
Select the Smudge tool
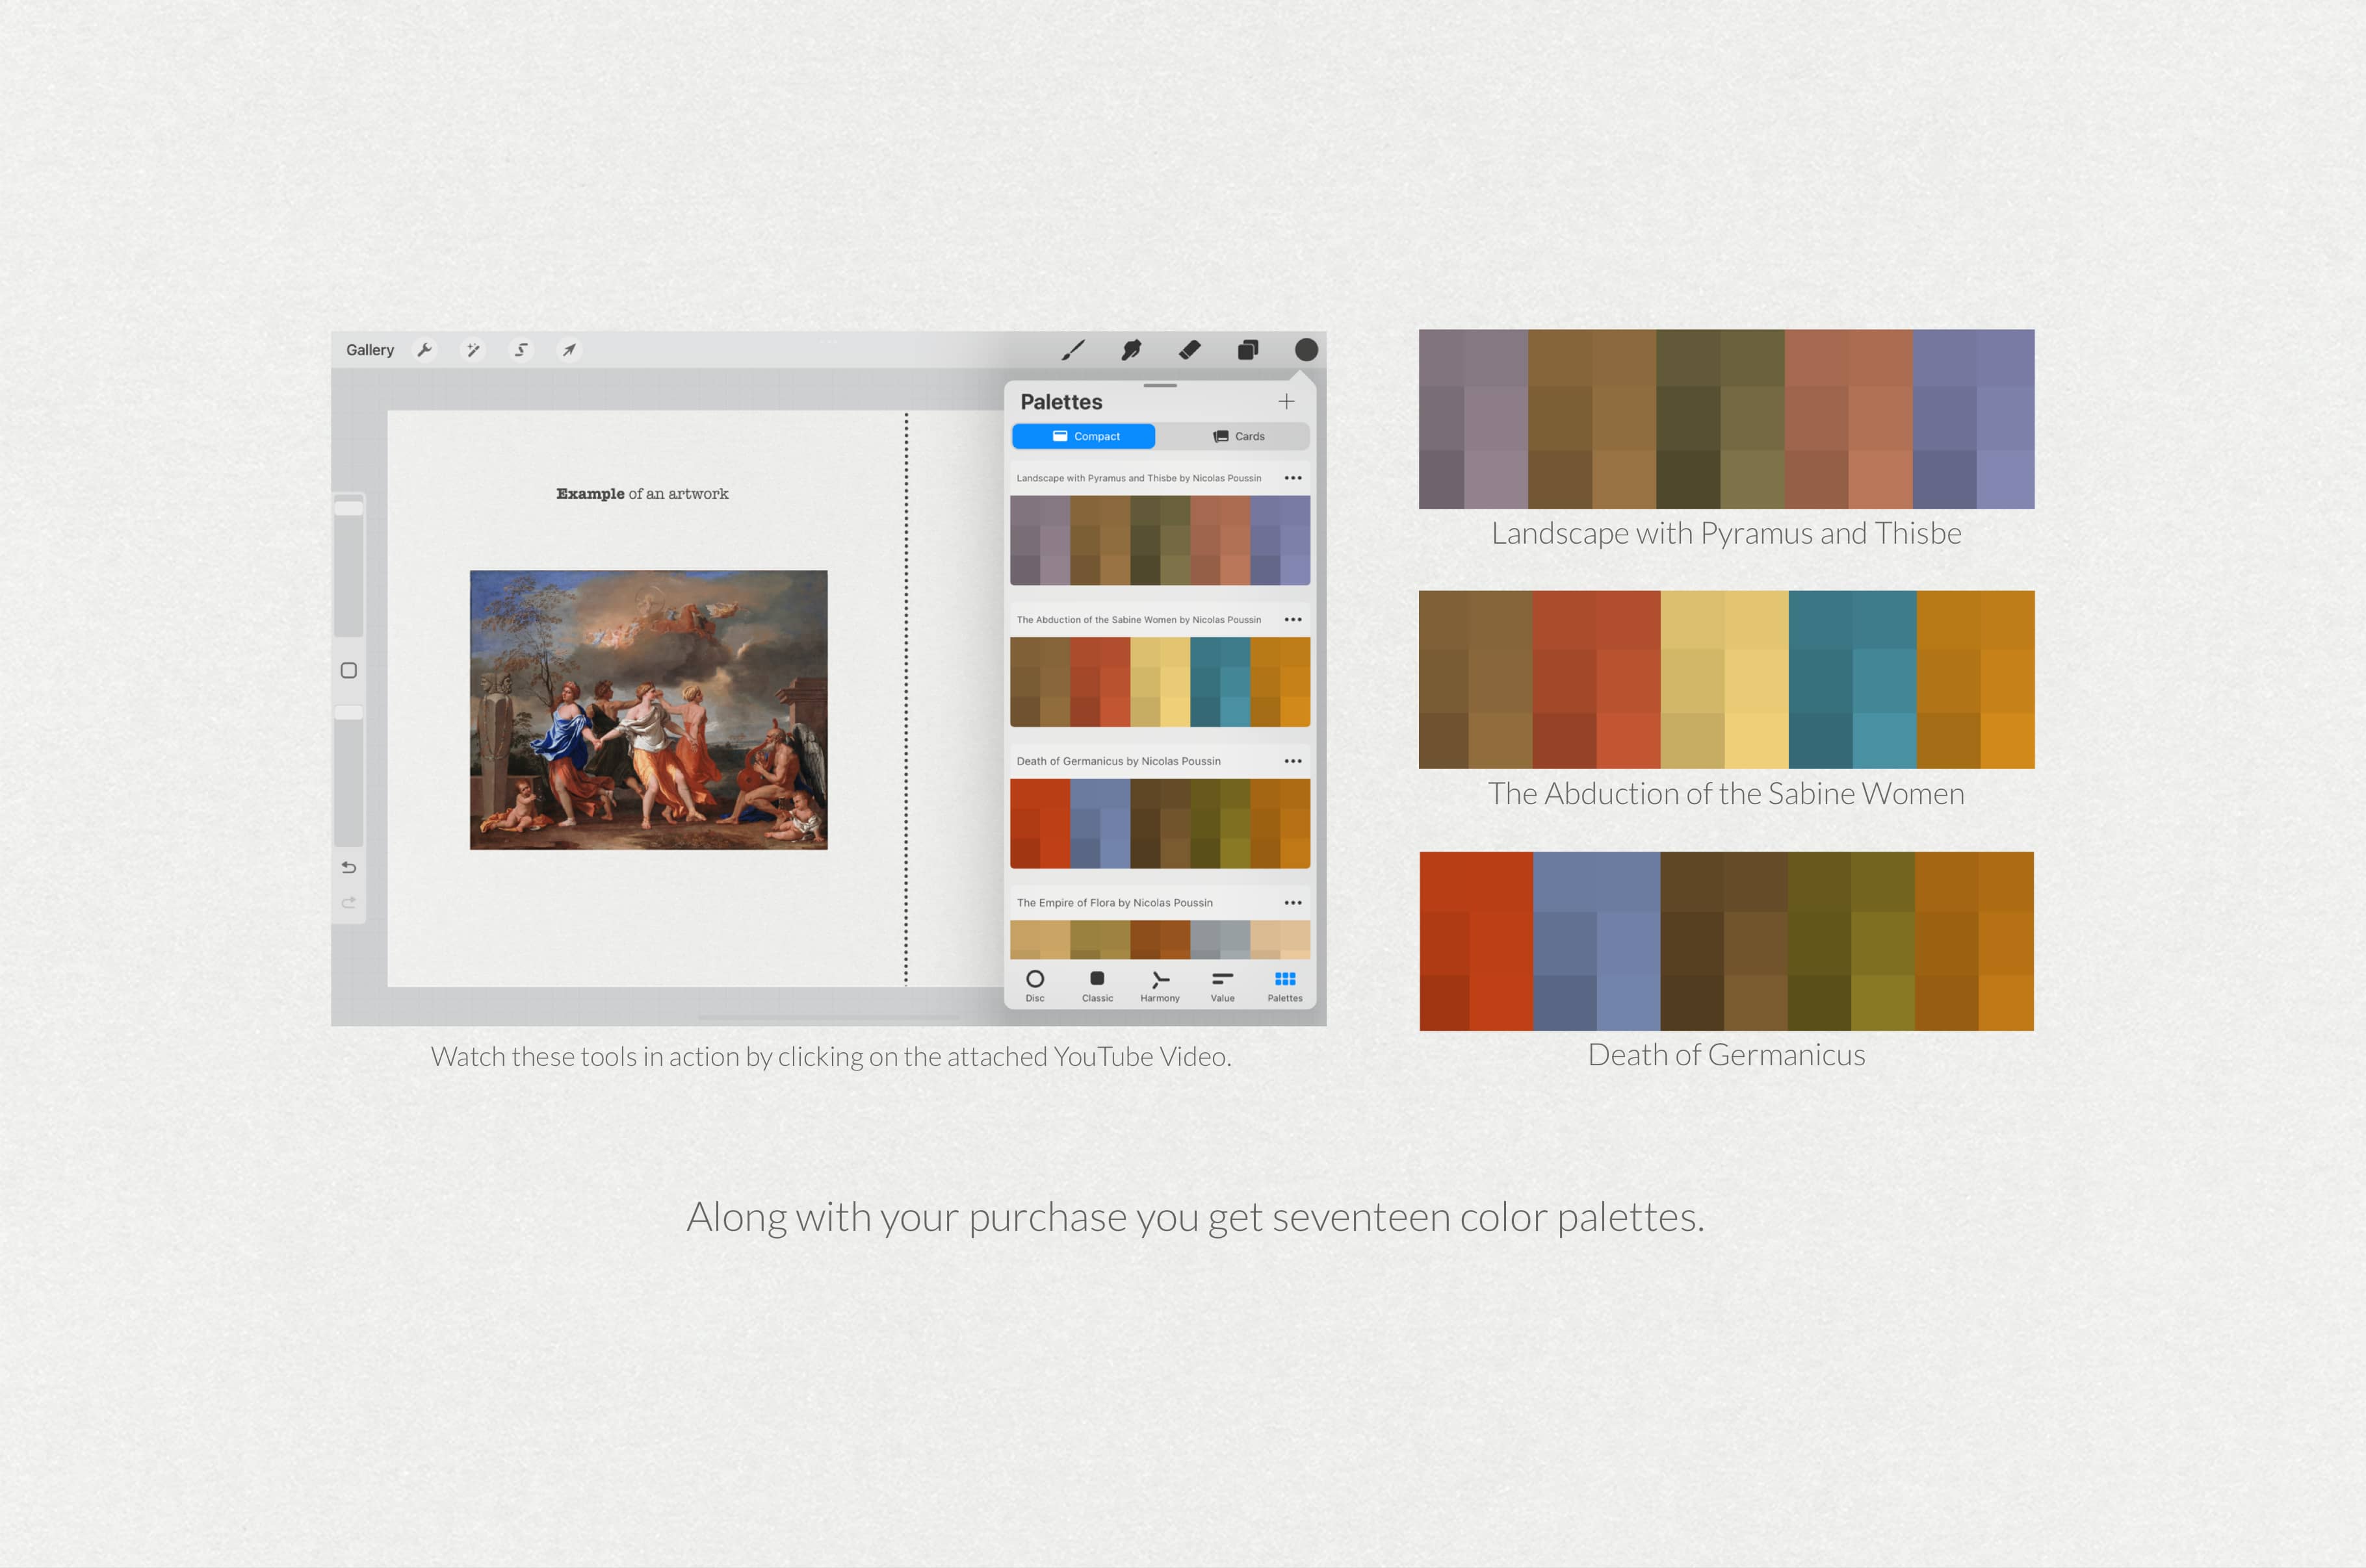(x=1132, y=349)
